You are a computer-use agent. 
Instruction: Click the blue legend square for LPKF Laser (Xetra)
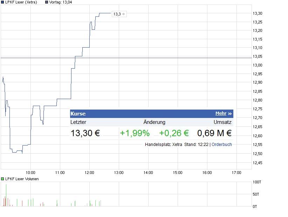click(2, 2)
